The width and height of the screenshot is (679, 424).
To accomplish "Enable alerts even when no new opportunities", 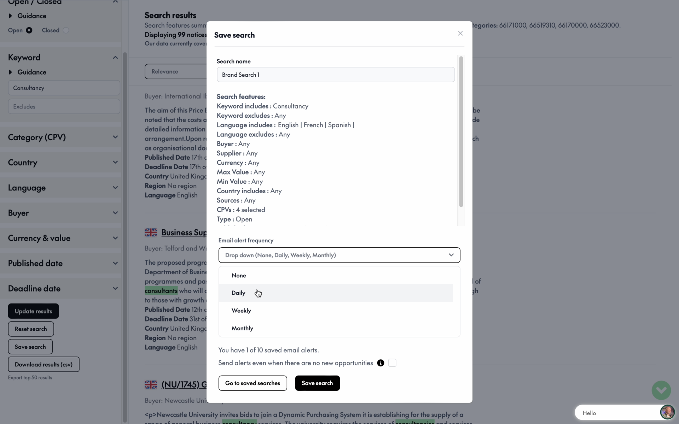I will coord(392,363).
